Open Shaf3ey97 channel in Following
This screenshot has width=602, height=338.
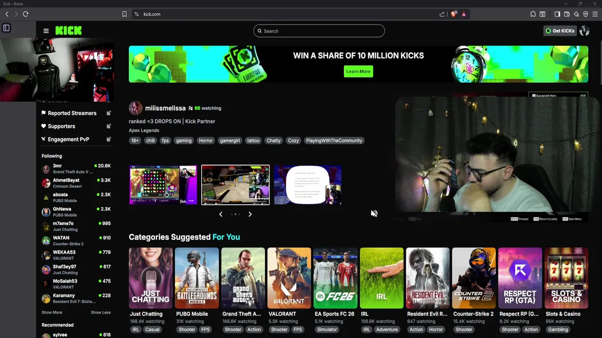pyautogui.click(x=76, y=269)
